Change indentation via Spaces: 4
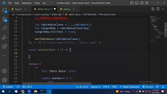167x94 pixels. pyautogui.click(x=96, y=87)
